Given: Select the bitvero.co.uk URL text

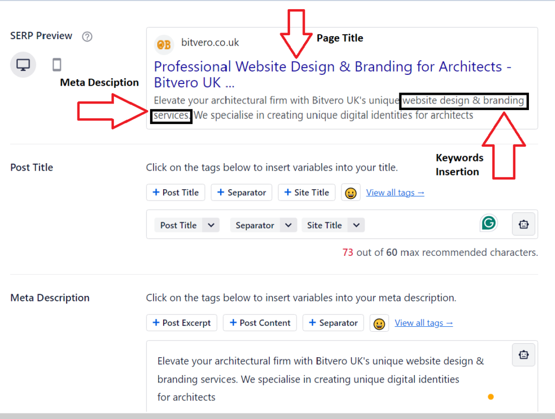Looking at the screenshot, I should click(210, 42).
